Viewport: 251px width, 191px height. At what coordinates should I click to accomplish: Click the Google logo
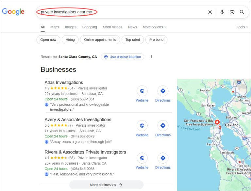click(13, 12)
